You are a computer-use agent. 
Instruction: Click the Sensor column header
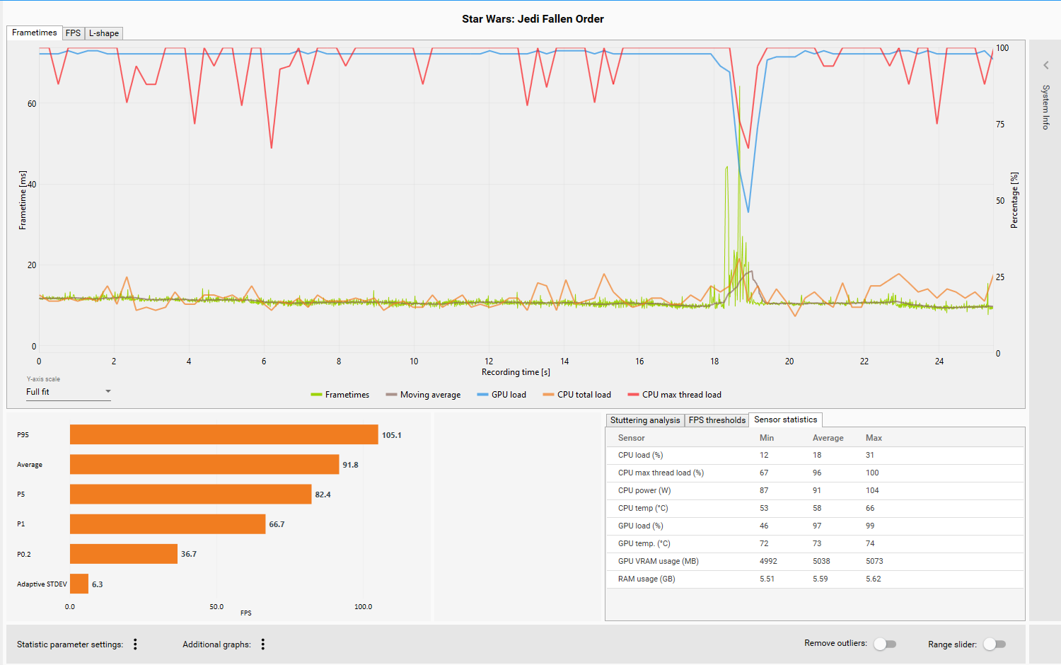632,438
